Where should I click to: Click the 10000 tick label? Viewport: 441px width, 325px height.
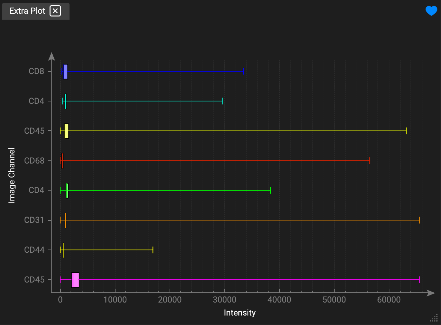pyautogui.click(x=115, y=300)
